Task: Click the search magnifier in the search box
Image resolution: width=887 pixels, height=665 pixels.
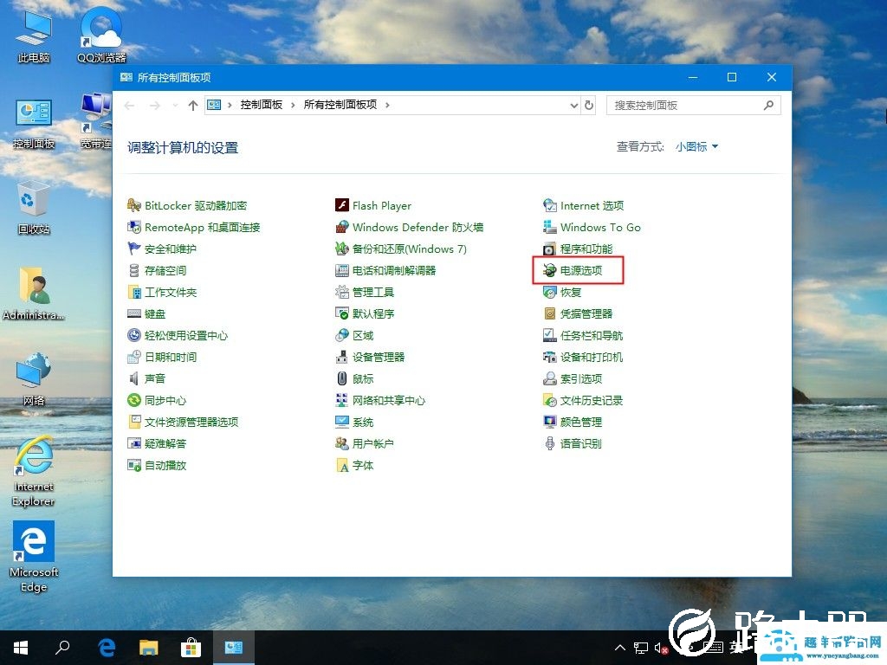Action: (x=768, y=105)
